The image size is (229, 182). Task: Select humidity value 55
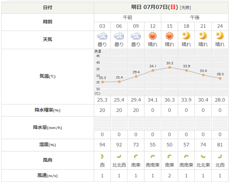click(153, 145)
